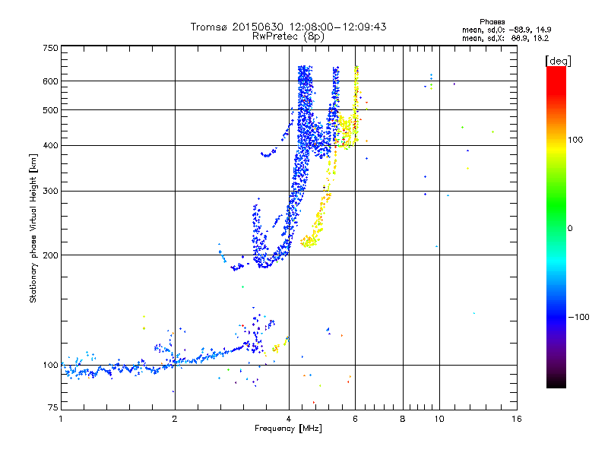608x456 pixels.
Task: Click the y-axis tick label '750'
Action: (x=50, y=48)
